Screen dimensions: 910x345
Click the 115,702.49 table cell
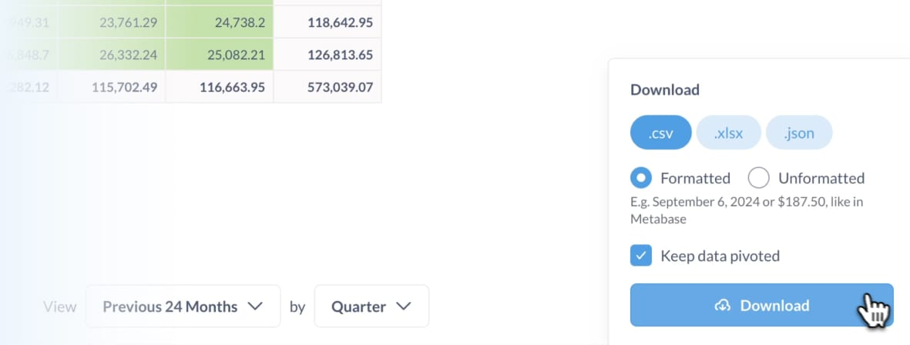pos(112,87)
